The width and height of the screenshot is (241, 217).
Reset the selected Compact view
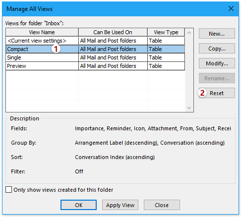click(217, 93)
